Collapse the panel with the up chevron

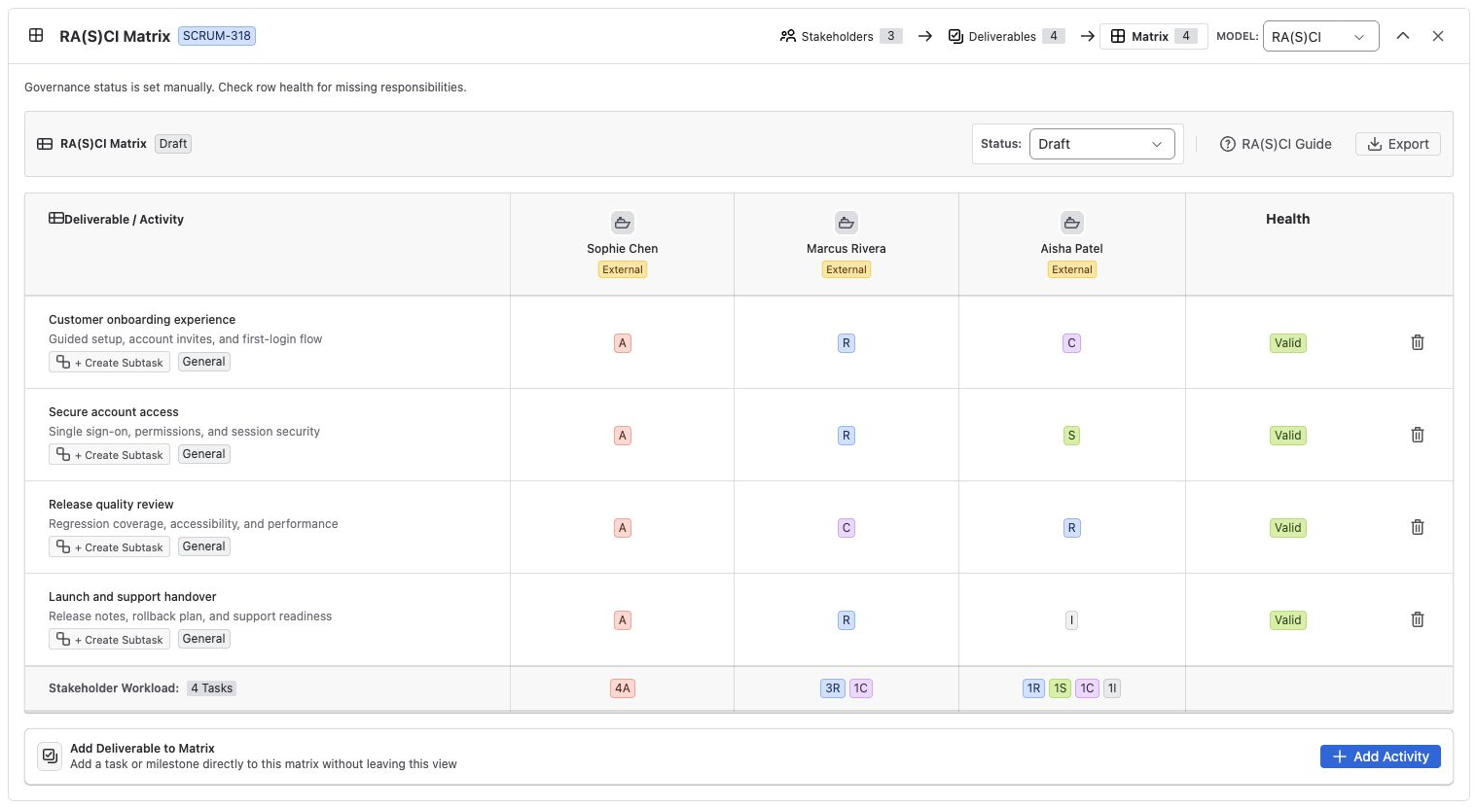click(1402, 36)
